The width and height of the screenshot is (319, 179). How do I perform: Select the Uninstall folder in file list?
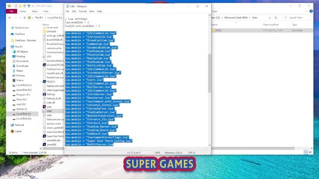(x=51, y=31)
